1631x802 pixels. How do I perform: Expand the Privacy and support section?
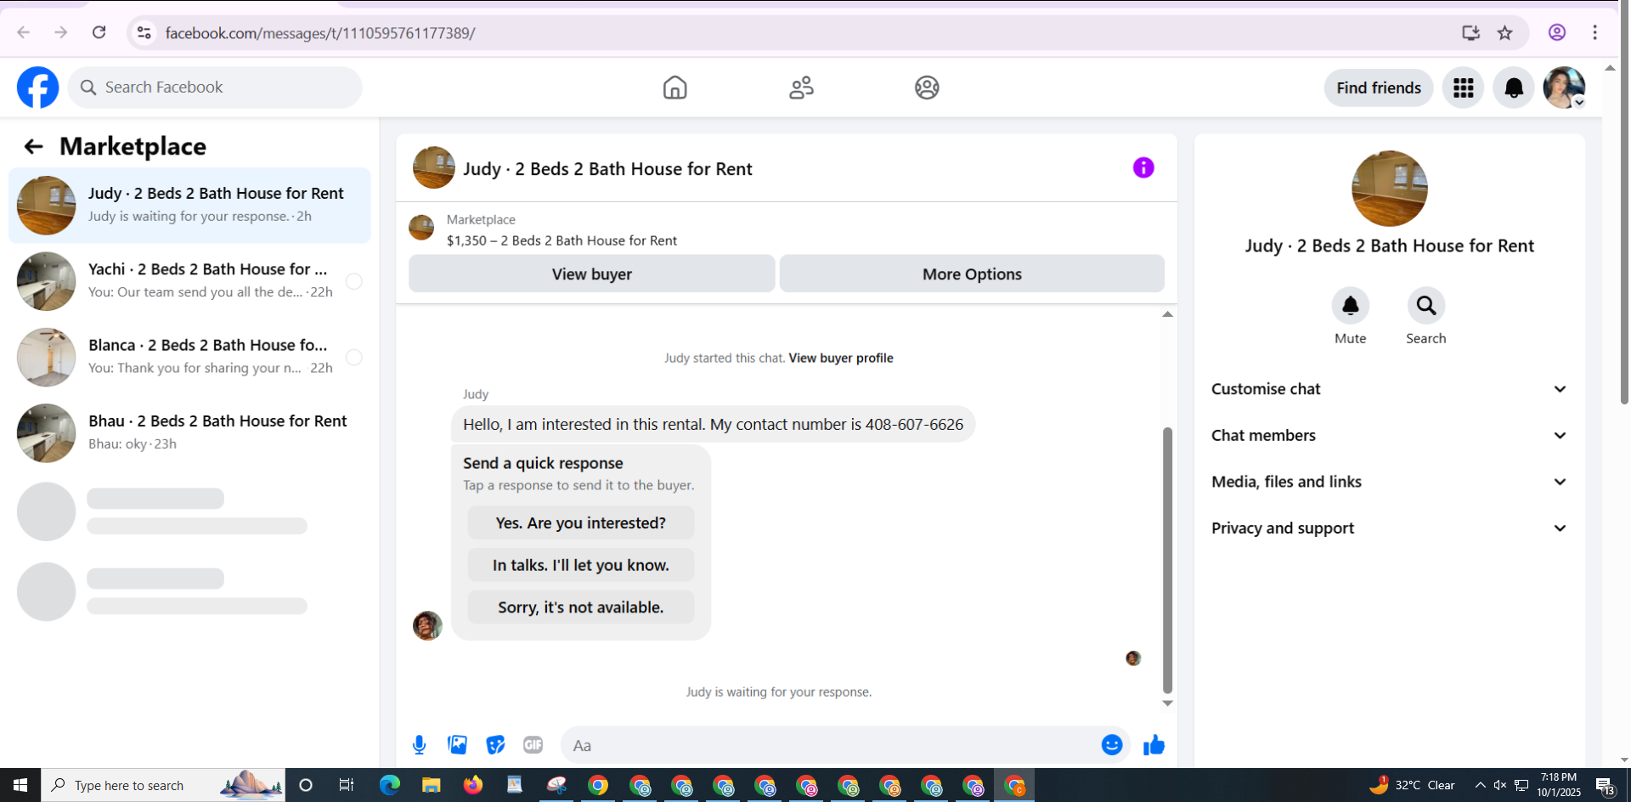1389,528
